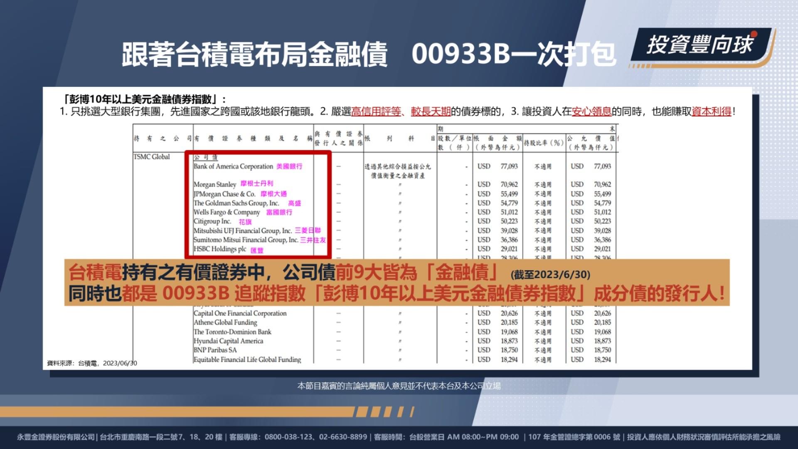
Task: Click the slide title 跟著台積電布局金融債
Action: tap(254, 54)
